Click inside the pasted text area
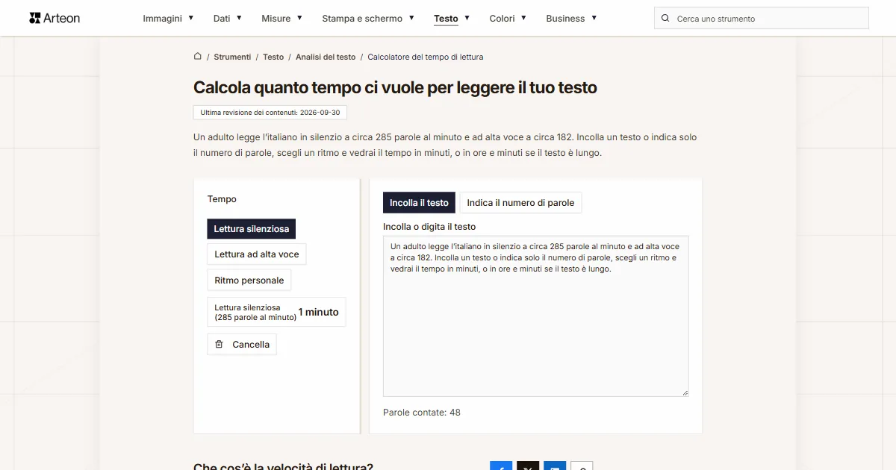Viewport: 896px width, 470px height. 536,316
